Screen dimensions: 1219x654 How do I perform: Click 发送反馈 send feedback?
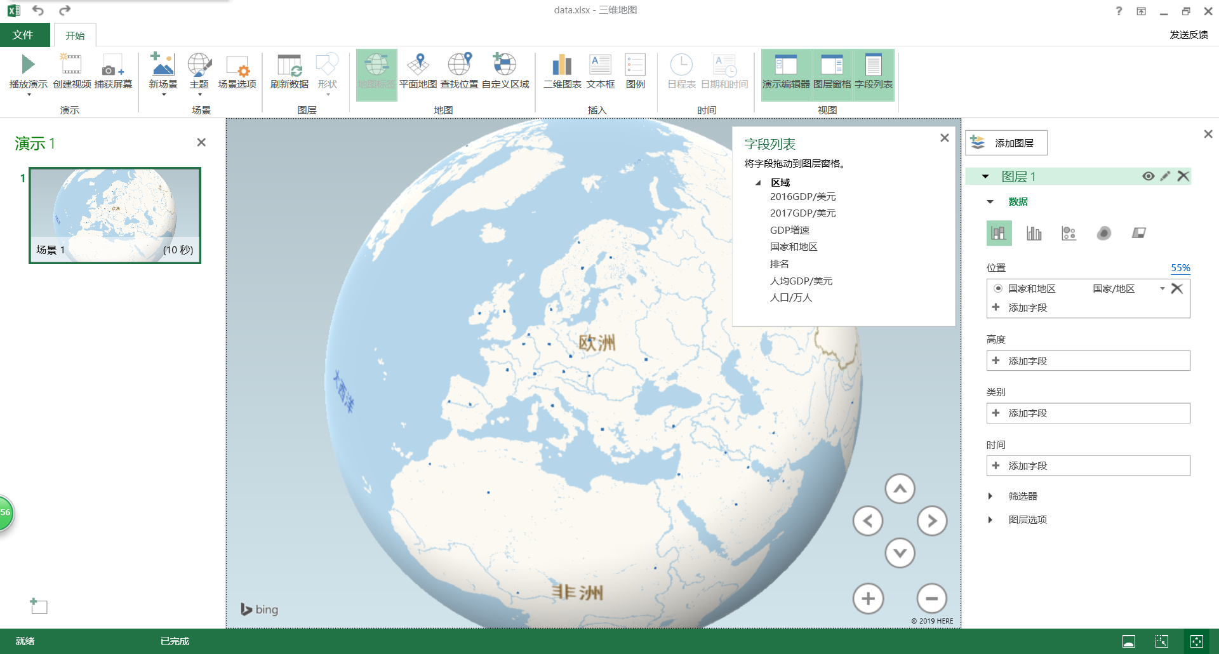1189,35
